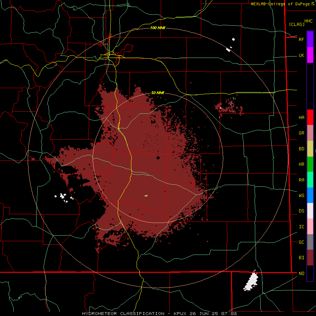Screen dimensions: 316x316
Task: Click the UK magenta legend swatch
Action: coord(310,55)
